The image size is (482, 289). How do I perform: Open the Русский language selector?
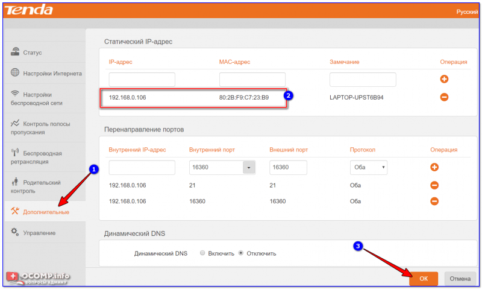point(467,11)
